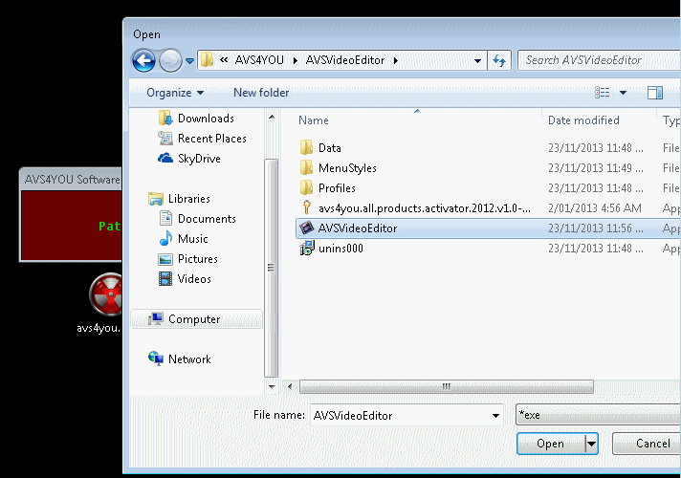Screen dimensions: 681x478
Task: Click the Network globe icon
Action: point(156,358)
